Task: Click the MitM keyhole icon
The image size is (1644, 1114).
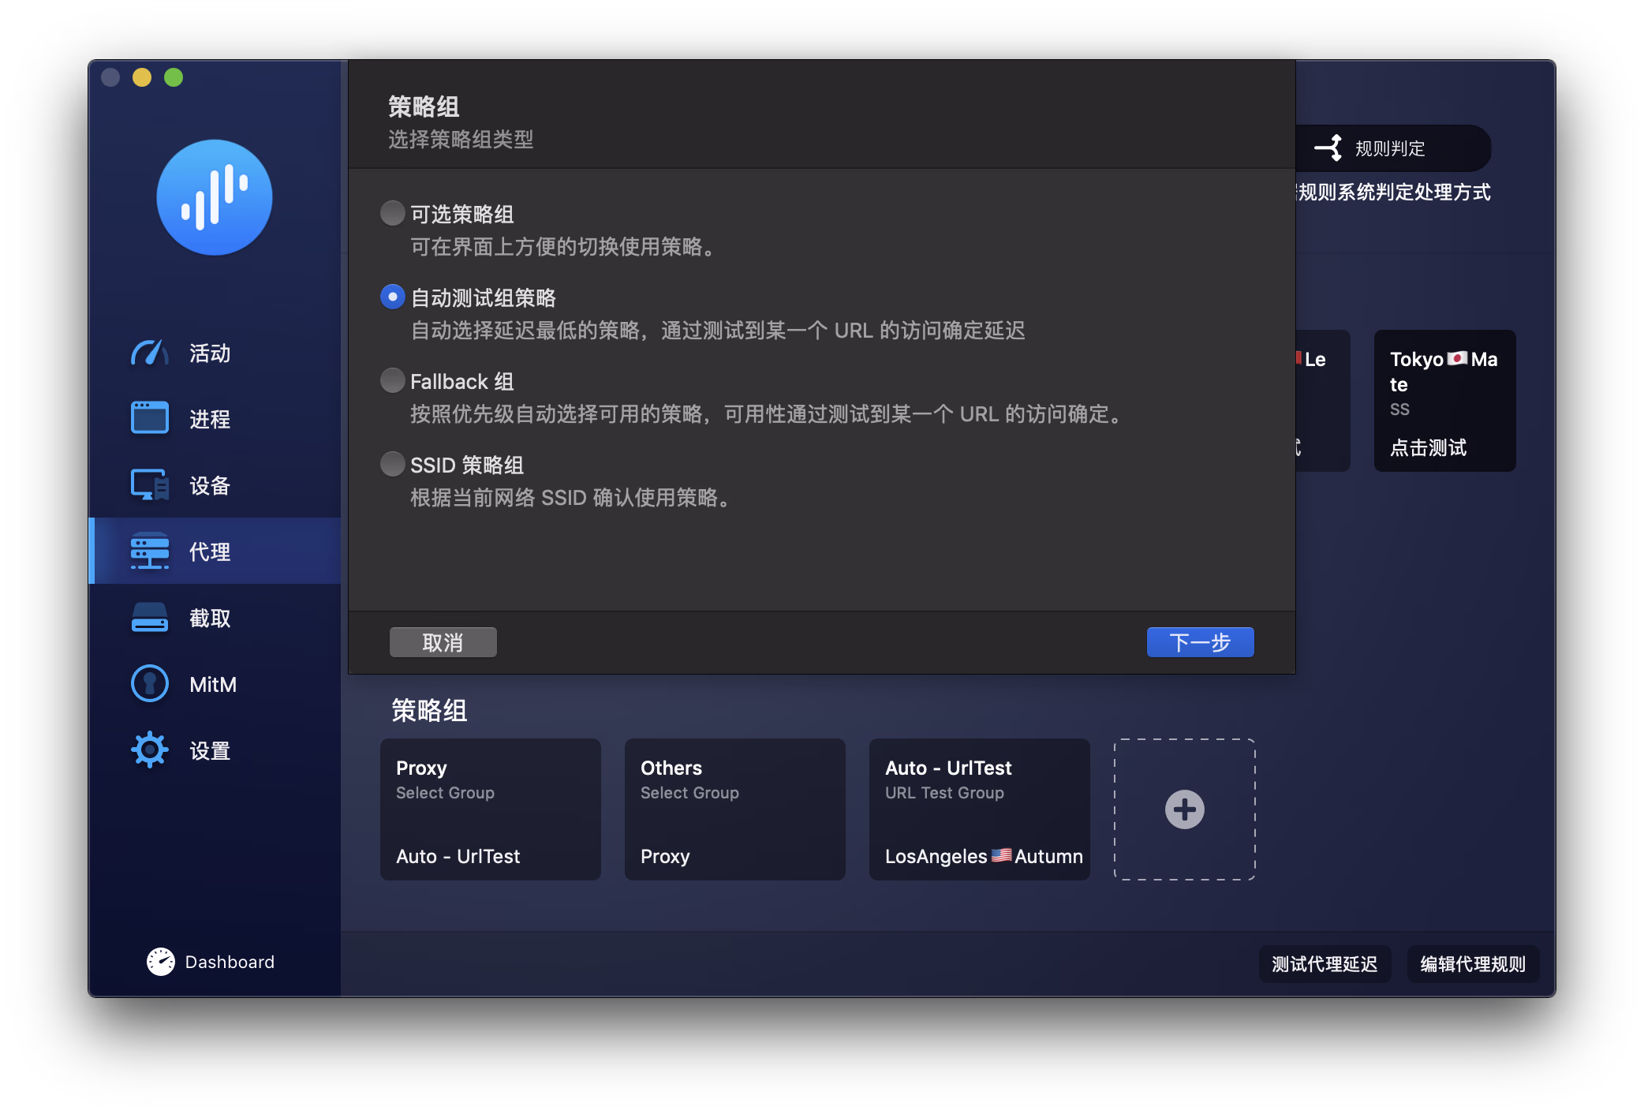Action: (149, 684)
